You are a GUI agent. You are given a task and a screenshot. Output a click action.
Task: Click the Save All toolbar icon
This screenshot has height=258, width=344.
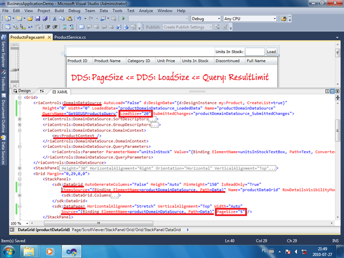(x=45, y=19)
